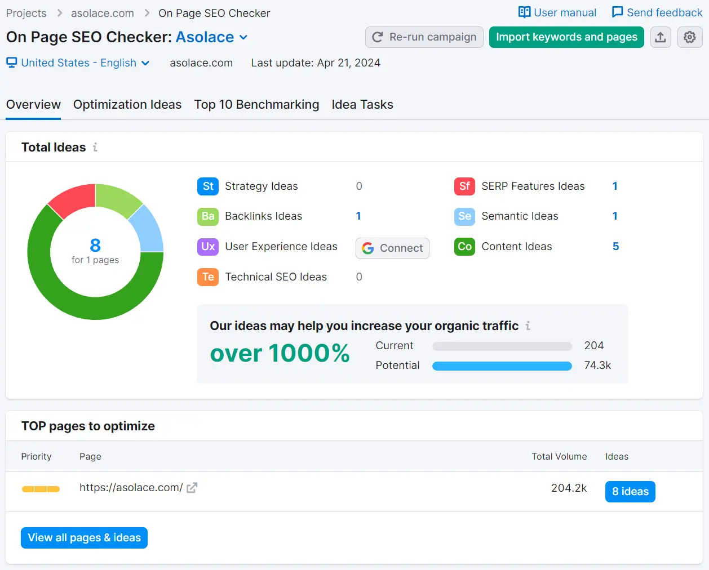The width and height of the screenshot is (709, 570).
Task: Click the Technical SEO Ideas label
Action: coord(276,277)
